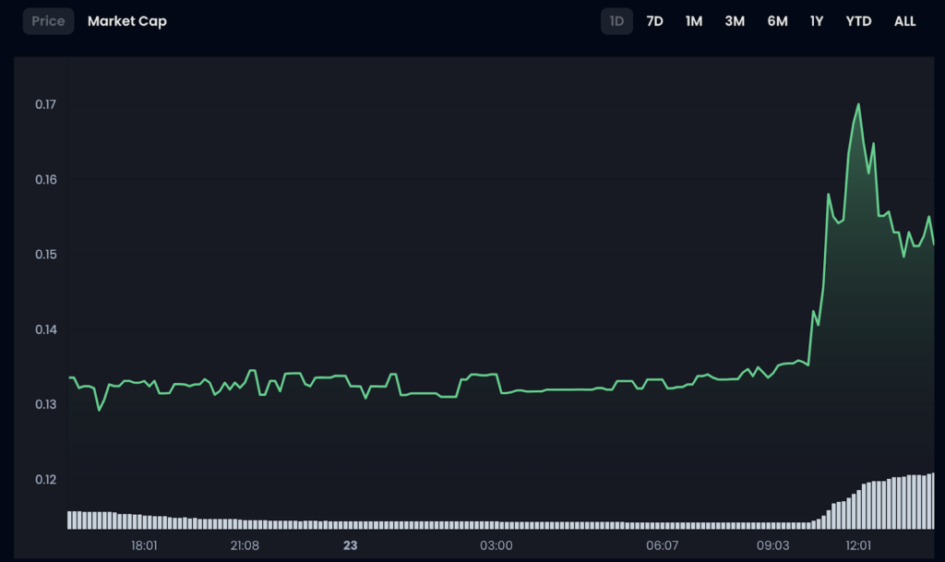Click the tallest volume bar at far right

click(x=931, y=501)
